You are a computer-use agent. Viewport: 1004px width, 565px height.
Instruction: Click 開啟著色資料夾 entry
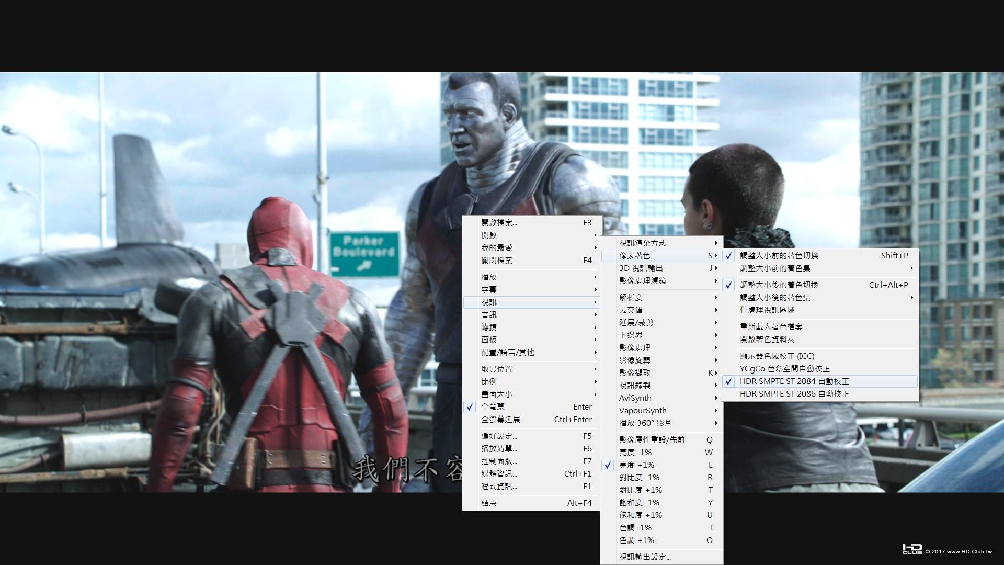click(x=767, y=340)
